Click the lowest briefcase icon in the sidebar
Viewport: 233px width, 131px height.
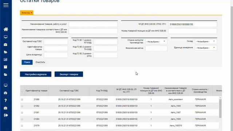(x=5, y=108)
